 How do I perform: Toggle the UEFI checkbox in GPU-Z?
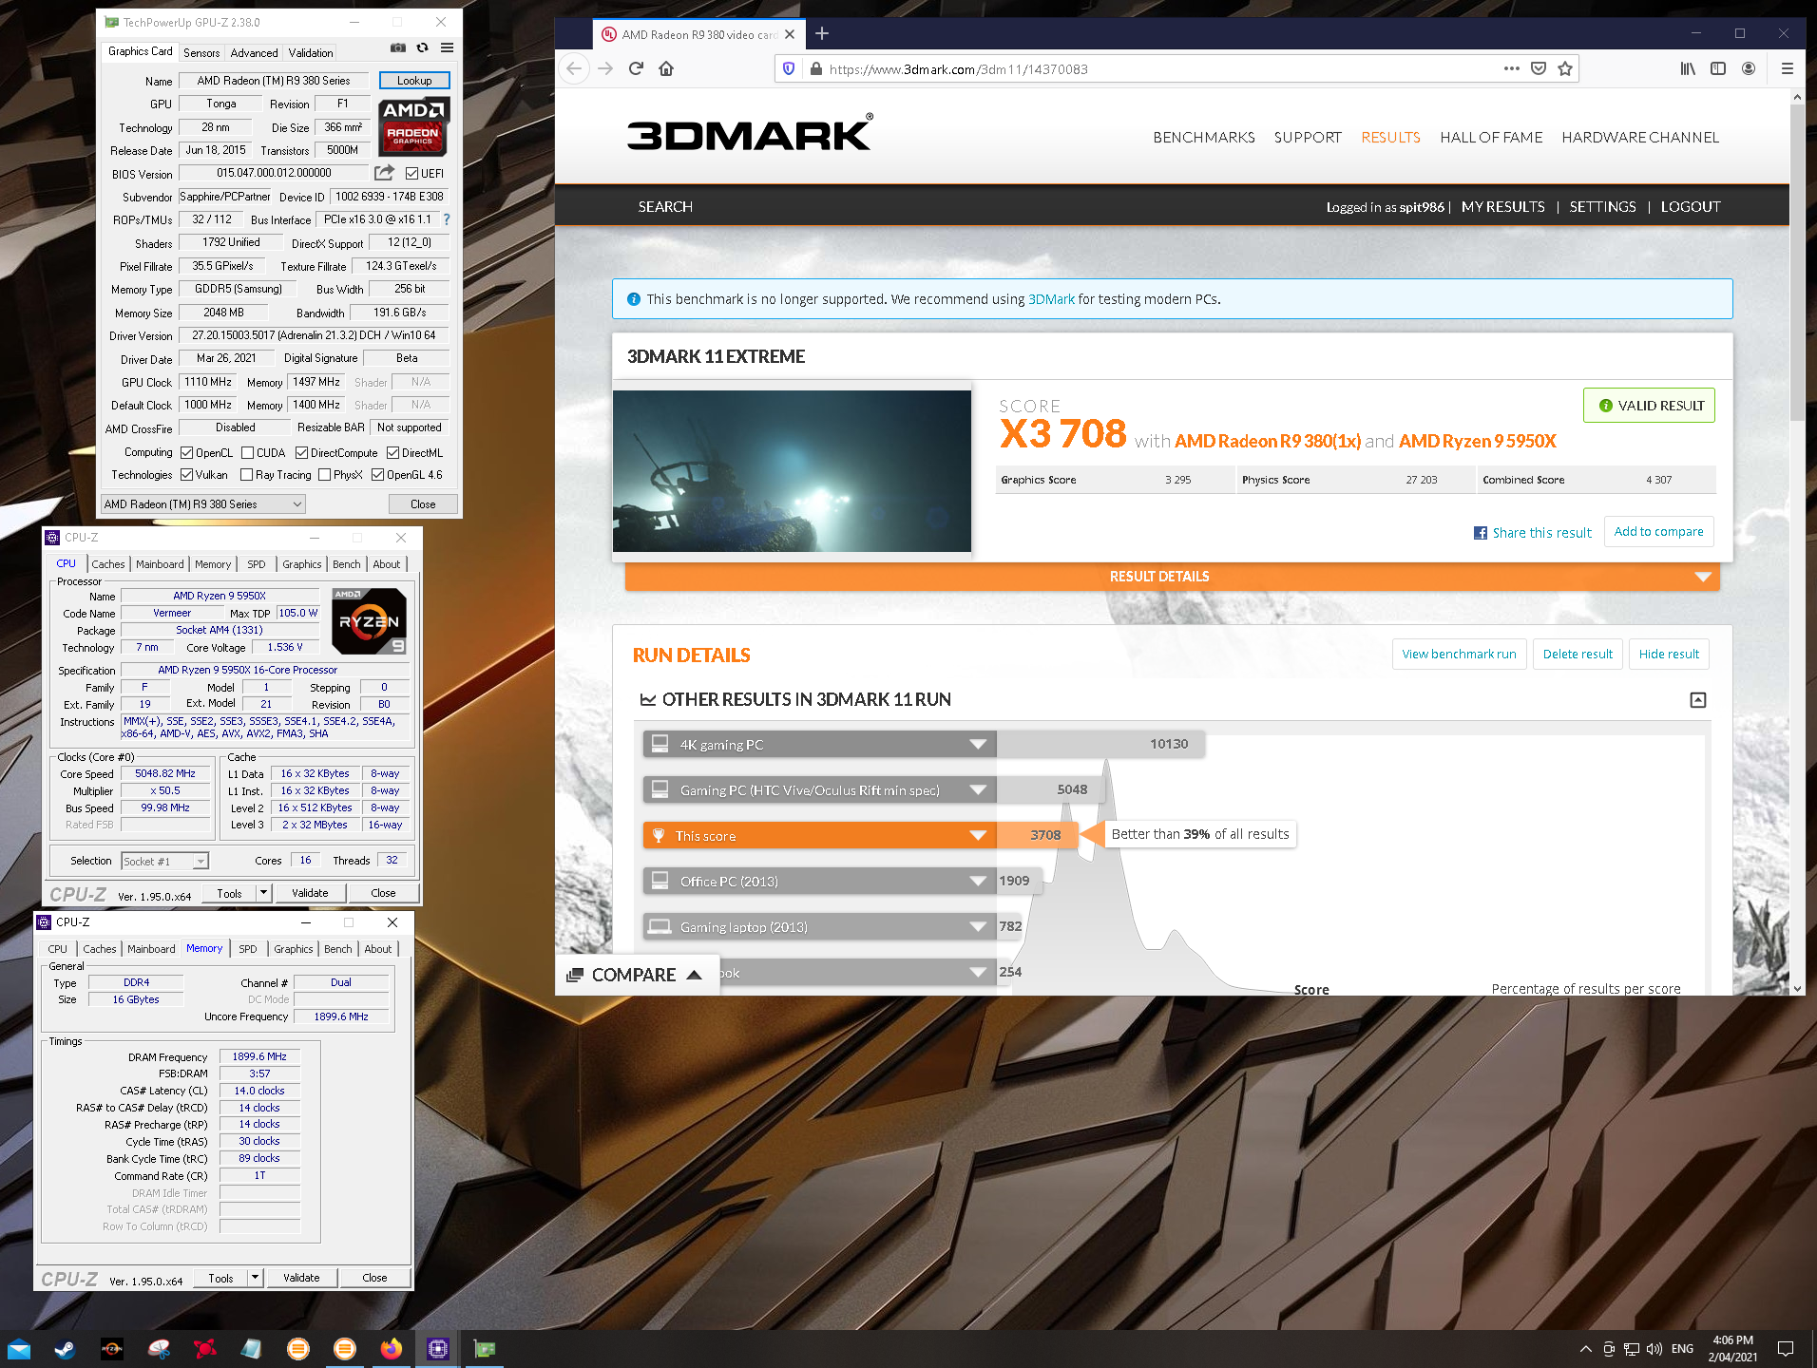pyautogui.click(x=411, y=173)
